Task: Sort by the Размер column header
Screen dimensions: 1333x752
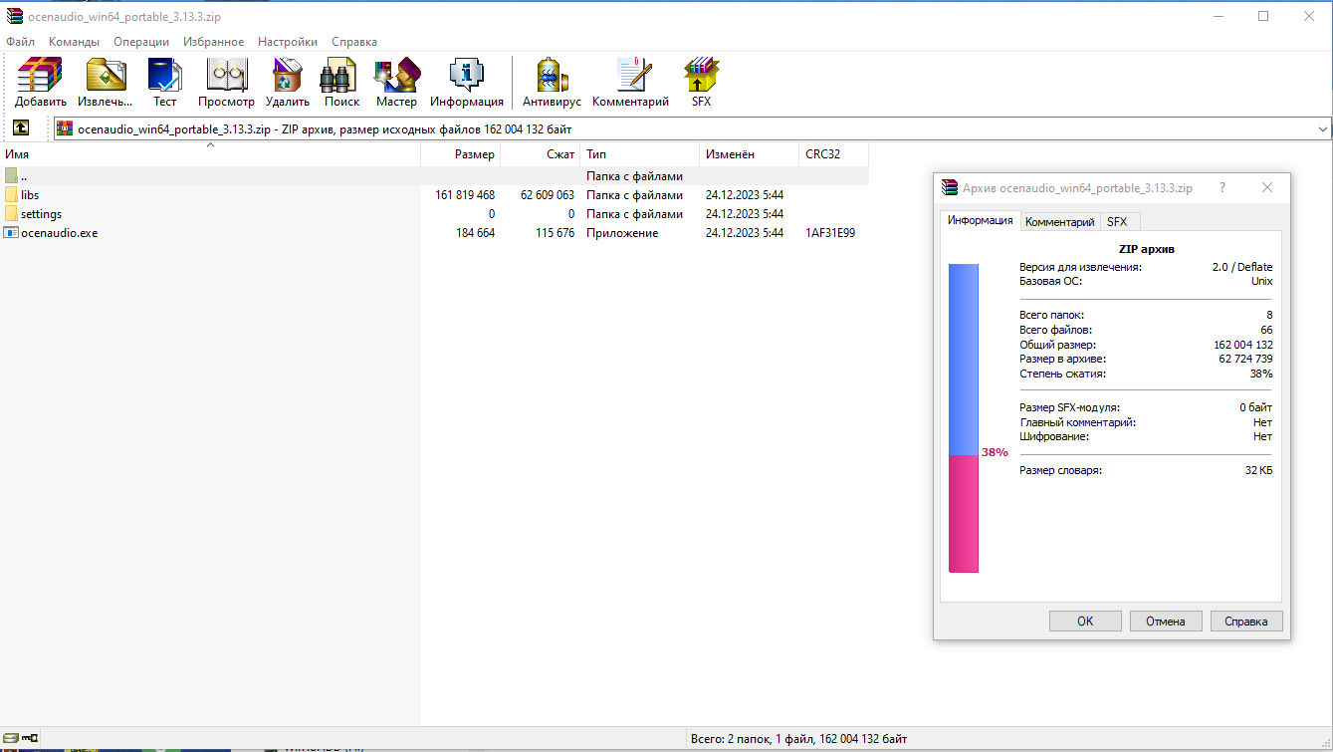Action: click(460, 154)
